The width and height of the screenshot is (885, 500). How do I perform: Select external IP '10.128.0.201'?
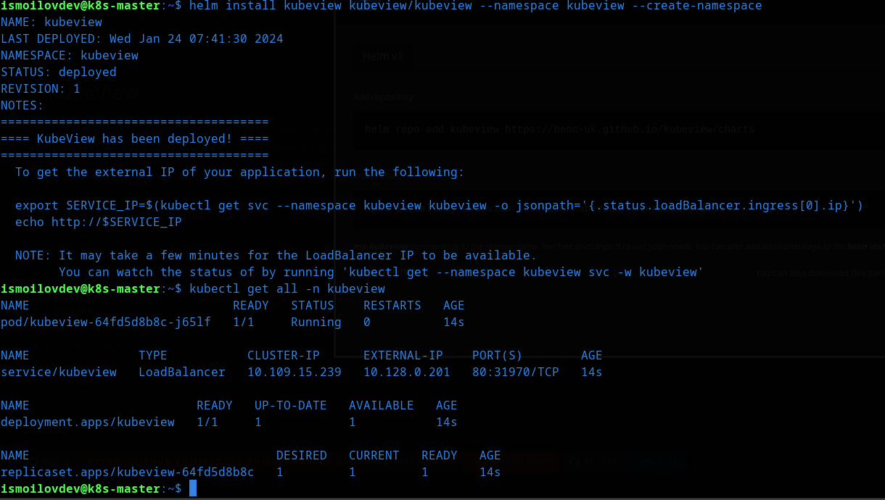[407, 372]
